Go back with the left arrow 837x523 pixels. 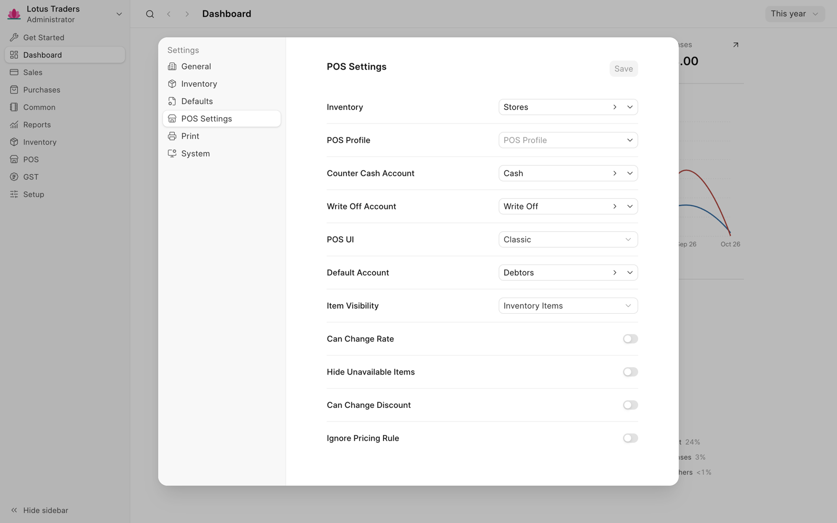pyautogui.click(x=169, y=14)
